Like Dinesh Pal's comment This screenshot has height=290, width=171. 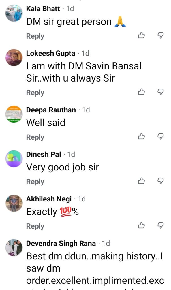point(142,181)
